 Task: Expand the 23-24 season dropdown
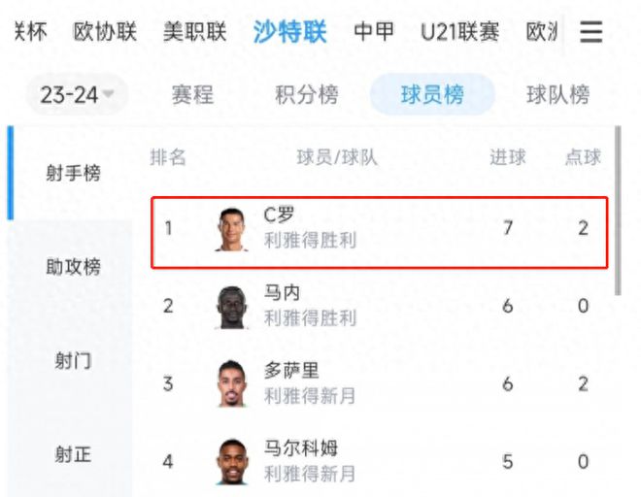pos(77,95)
